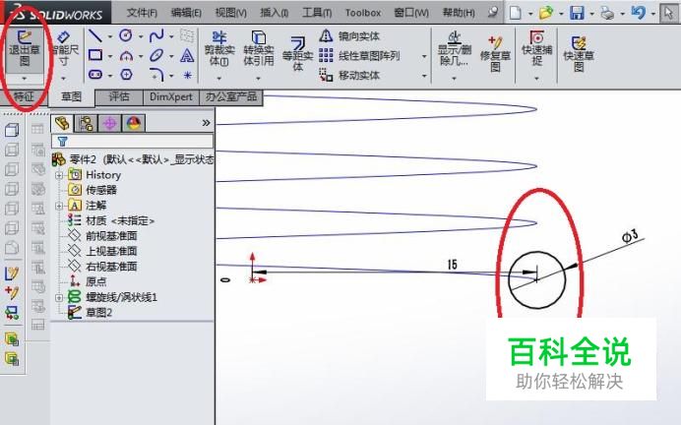Viewport: 681px width, 425px height.
Task: Switch to the 评估 tab
Action: click(118, 96)
